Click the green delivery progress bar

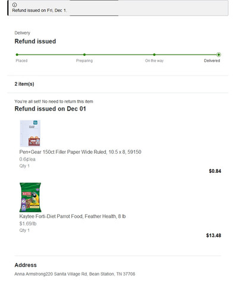tap(118, 55)
